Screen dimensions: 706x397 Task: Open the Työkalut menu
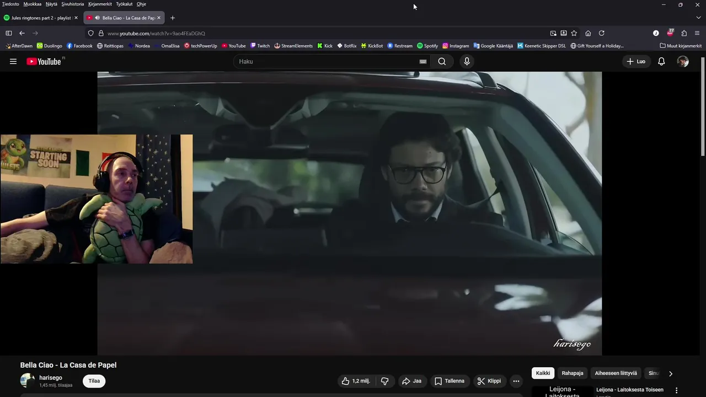[x=124, y=4]
